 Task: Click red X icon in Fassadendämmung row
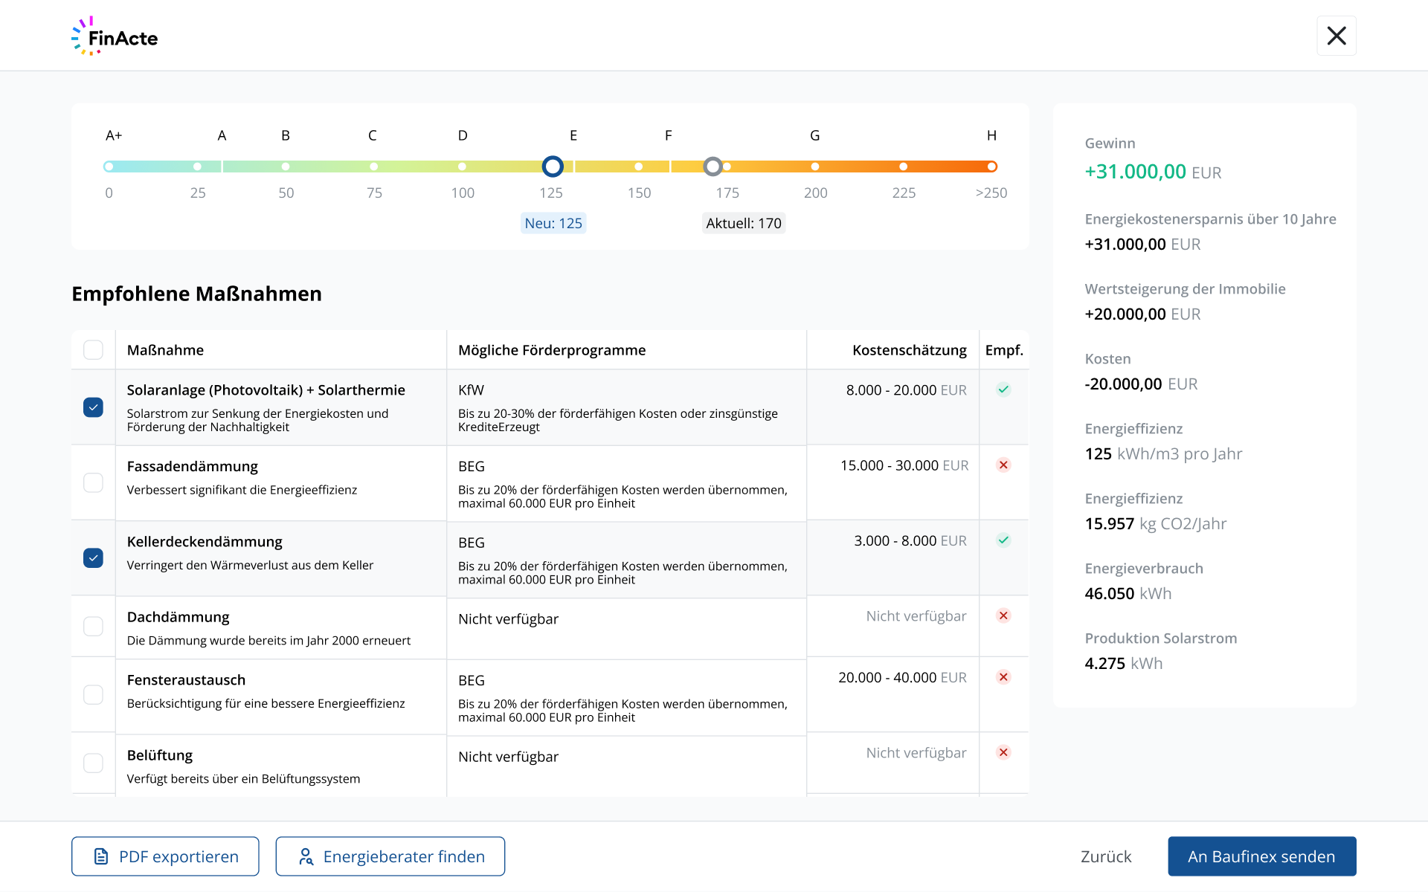pyautogui.click(x=1003, y=465)
